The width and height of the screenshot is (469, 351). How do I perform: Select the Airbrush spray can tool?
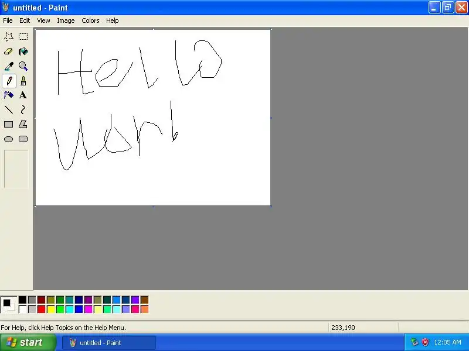click(x=9, y=95)
